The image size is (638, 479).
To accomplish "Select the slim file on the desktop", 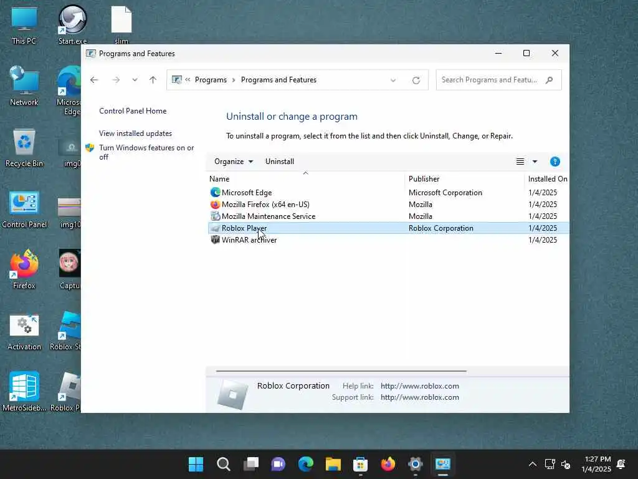I will (x=121, y=25).
